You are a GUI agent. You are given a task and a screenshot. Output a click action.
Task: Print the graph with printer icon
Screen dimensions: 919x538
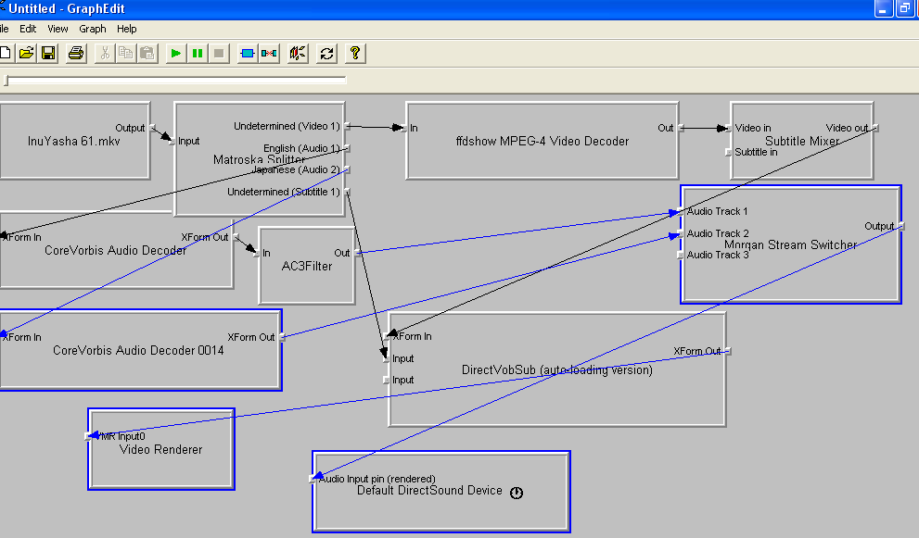(x=76, y=54)
